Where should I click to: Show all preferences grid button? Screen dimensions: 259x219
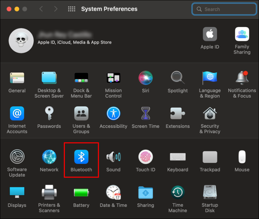pos(72,9)
